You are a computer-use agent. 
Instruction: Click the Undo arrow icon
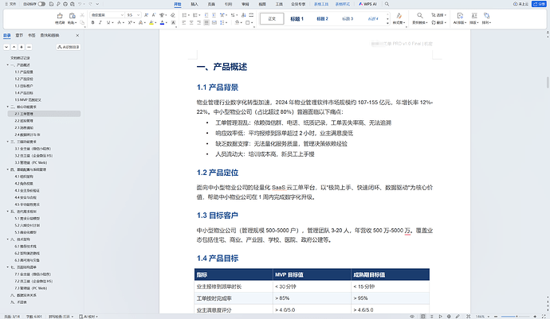pos(80,4)
